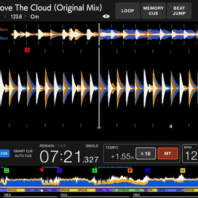The width and height of the screenshot is (198, 198).
Task: Select the purple hot cue D marker
Action: point(59,170)
